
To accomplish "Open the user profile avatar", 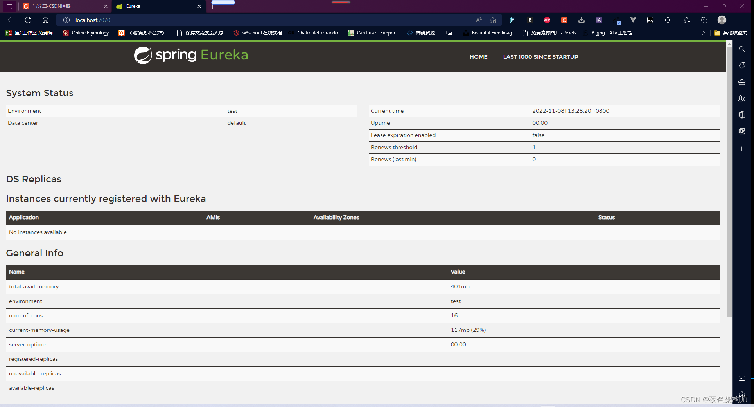I will pos(722,20).
